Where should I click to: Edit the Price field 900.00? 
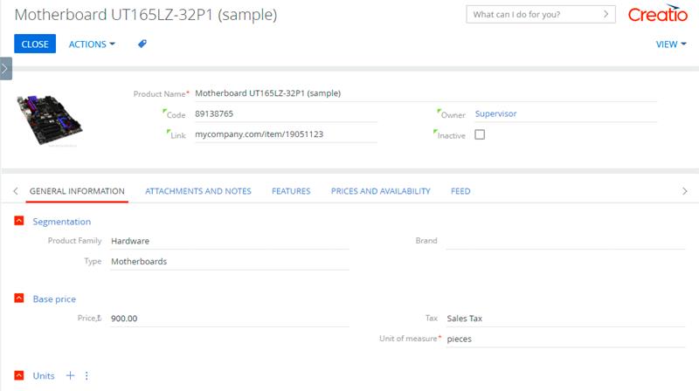(230, 319)
